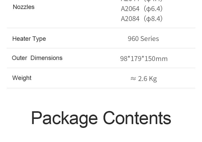The height and width of the screenshot is (142, 202).
Task: Click the "Kg" unit text
Action: pos(153,78)
